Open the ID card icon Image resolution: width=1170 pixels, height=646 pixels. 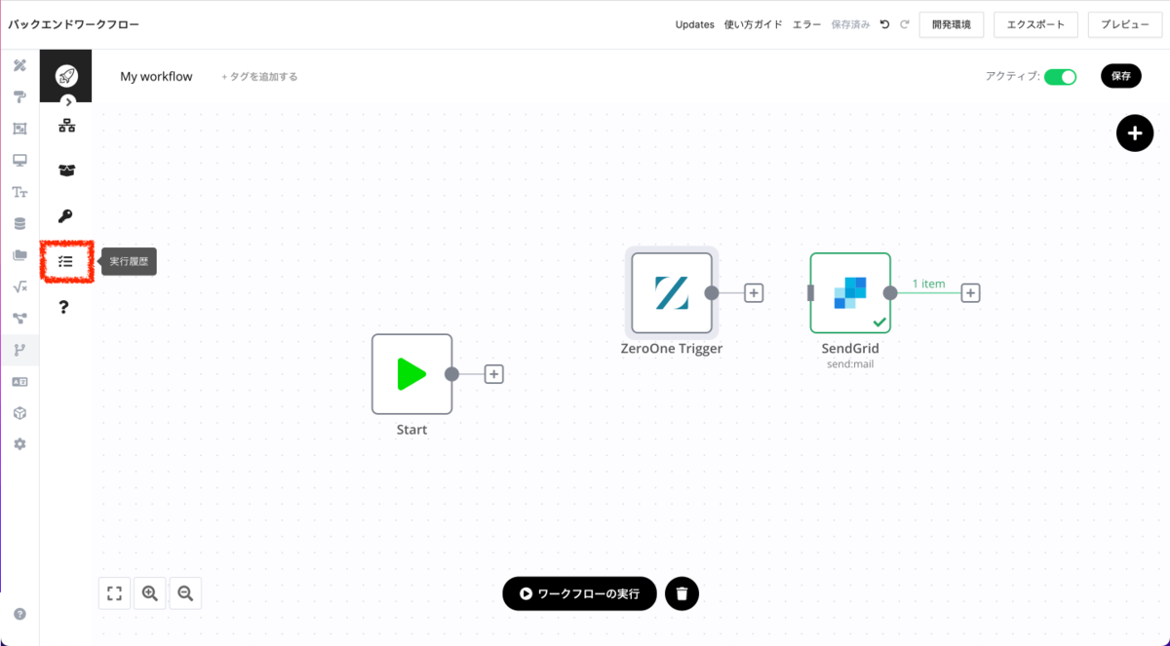pos(19,382)
